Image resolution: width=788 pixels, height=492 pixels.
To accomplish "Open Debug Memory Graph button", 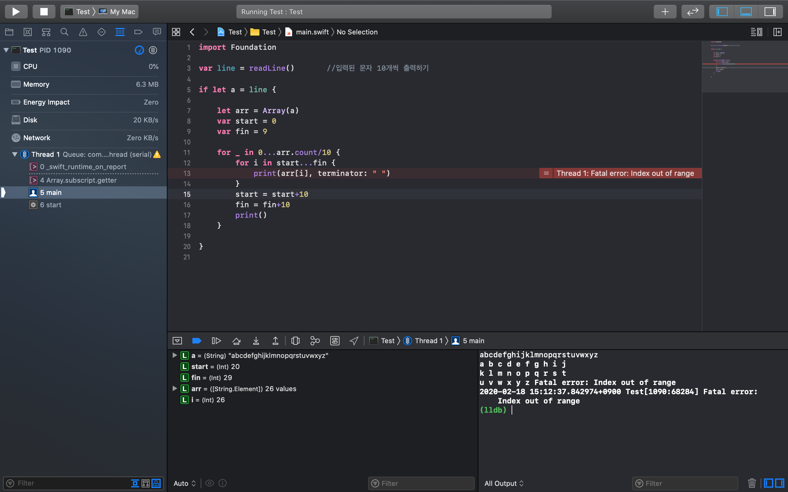I will click(x=315, y=341).
